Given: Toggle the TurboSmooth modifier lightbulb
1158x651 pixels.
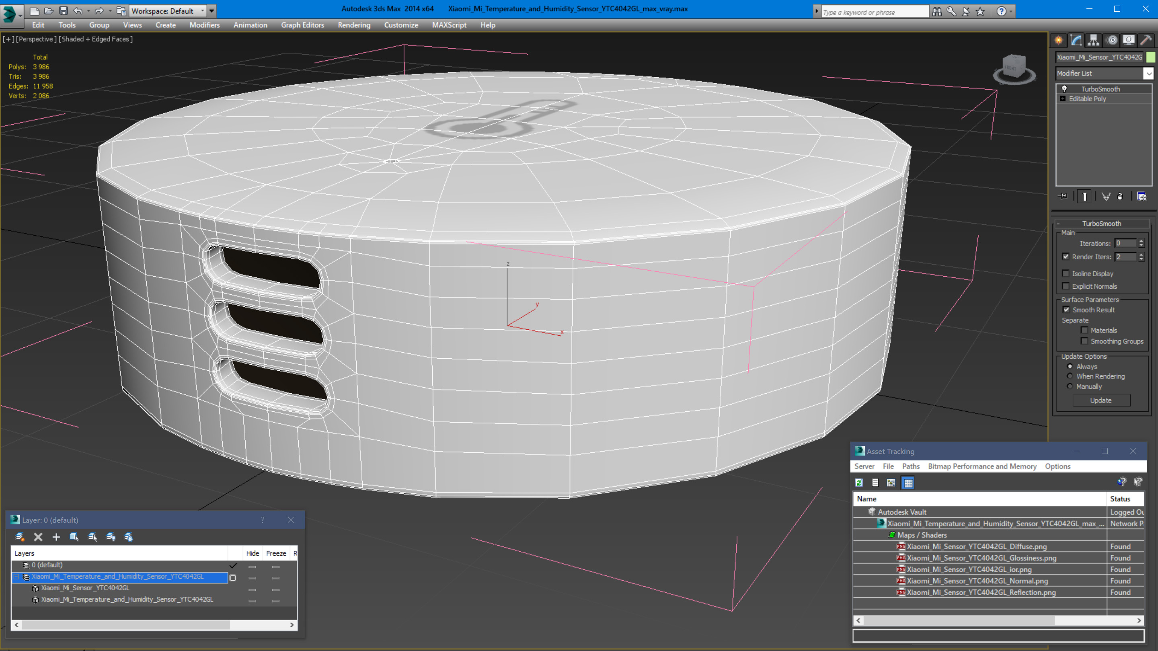Looking at the screenshot, I should pos(1064,89).
